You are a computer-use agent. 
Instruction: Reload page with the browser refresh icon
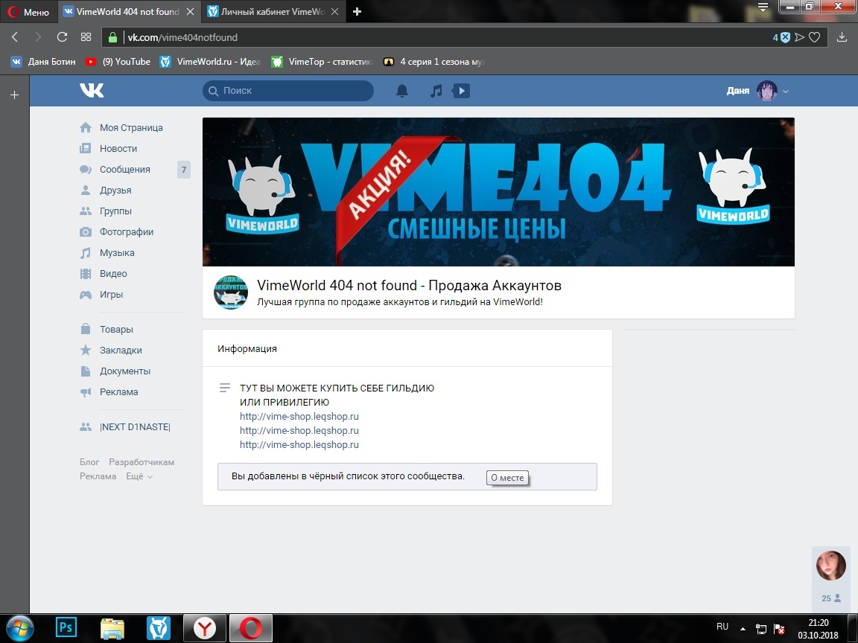[x=63, y=37]
